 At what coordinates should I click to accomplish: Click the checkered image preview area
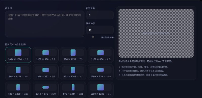tap(156, 33)
